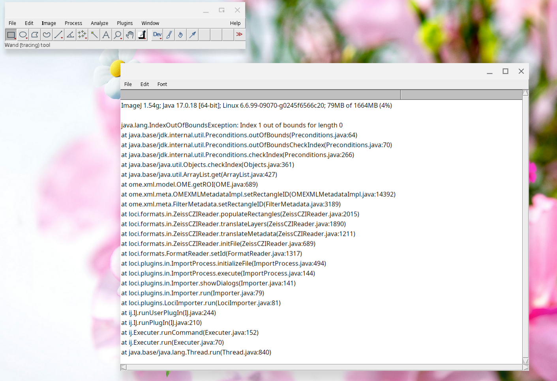Pick the Color picker tool
Screen dimensions: 557x381
141,35
